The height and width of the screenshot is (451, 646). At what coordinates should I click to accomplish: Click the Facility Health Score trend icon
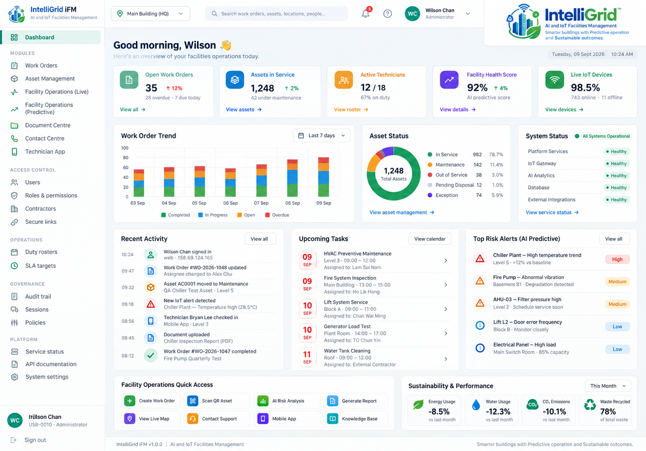point(449,80)
